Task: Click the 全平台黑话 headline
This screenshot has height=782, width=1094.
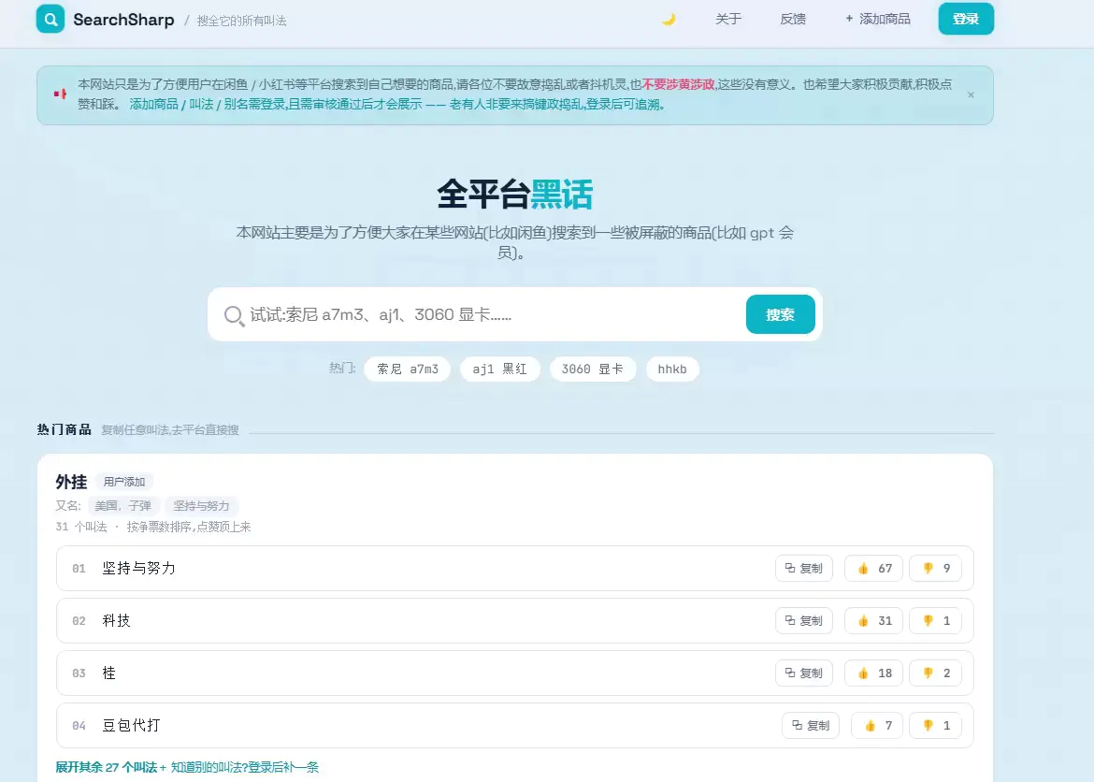Action: (x=515, y=195)
